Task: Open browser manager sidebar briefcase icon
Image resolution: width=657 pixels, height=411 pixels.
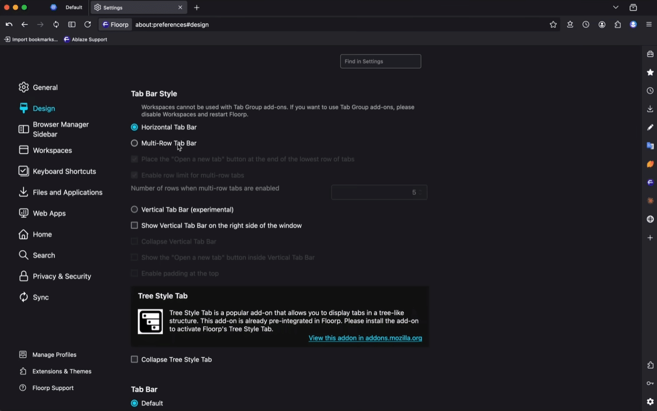Action: click(x=650, y=54)
